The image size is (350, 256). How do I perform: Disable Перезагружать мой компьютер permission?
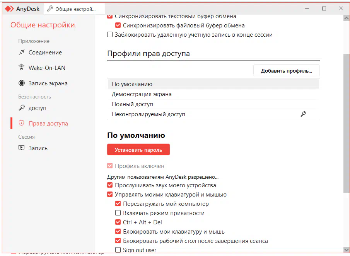(x=118, y=203)
